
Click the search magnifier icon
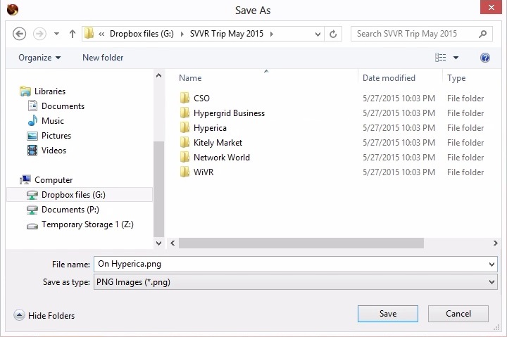[x=483, y=34]
